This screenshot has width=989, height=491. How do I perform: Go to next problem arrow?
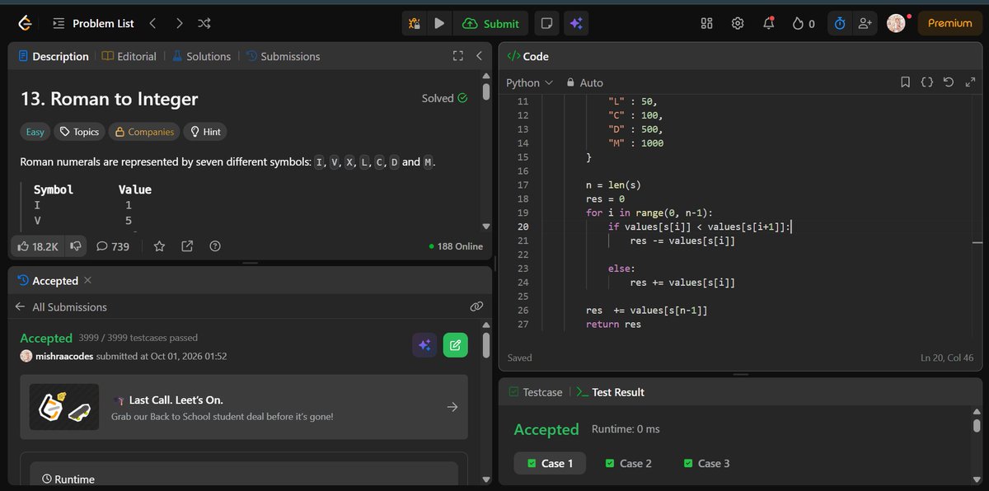179,23
